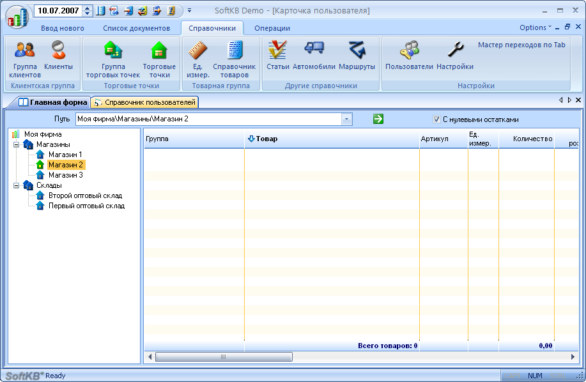The image size is (586, 382).
Task: Restore the inner document window
Action: (567, 27)
